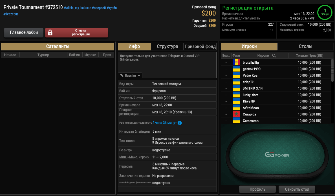The image size is (335, 196).
Task: Click the players list scrollbar
Action: 332,70
